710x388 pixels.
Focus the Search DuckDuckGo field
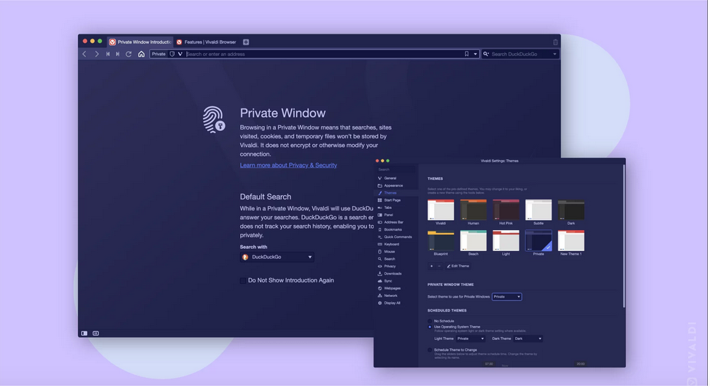coord(520,54)
